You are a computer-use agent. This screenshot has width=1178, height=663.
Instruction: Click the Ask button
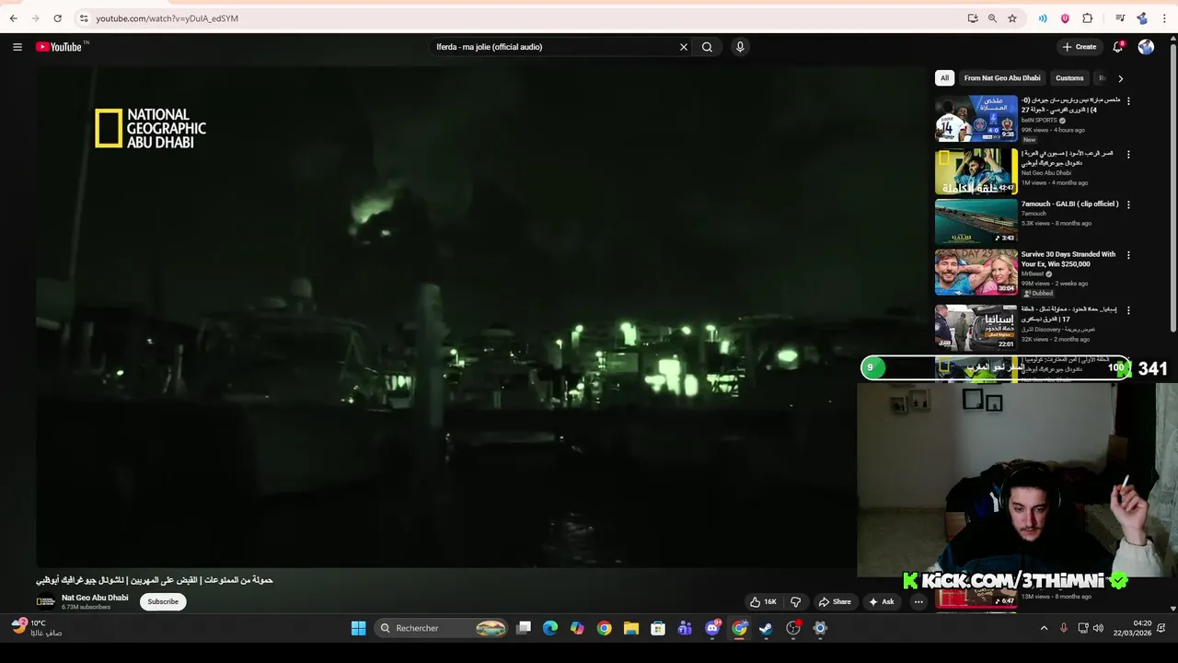coord(881,601)
